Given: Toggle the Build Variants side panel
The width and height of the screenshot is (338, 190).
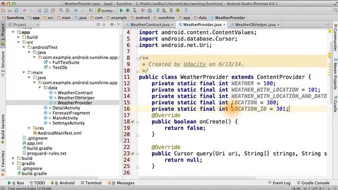Looking at the screenshot, I should [x=3, y=129].
